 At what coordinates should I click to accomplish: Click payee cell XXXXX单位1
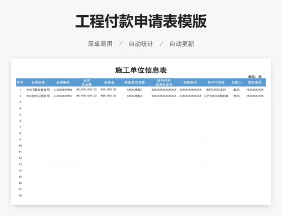point(135,90)
